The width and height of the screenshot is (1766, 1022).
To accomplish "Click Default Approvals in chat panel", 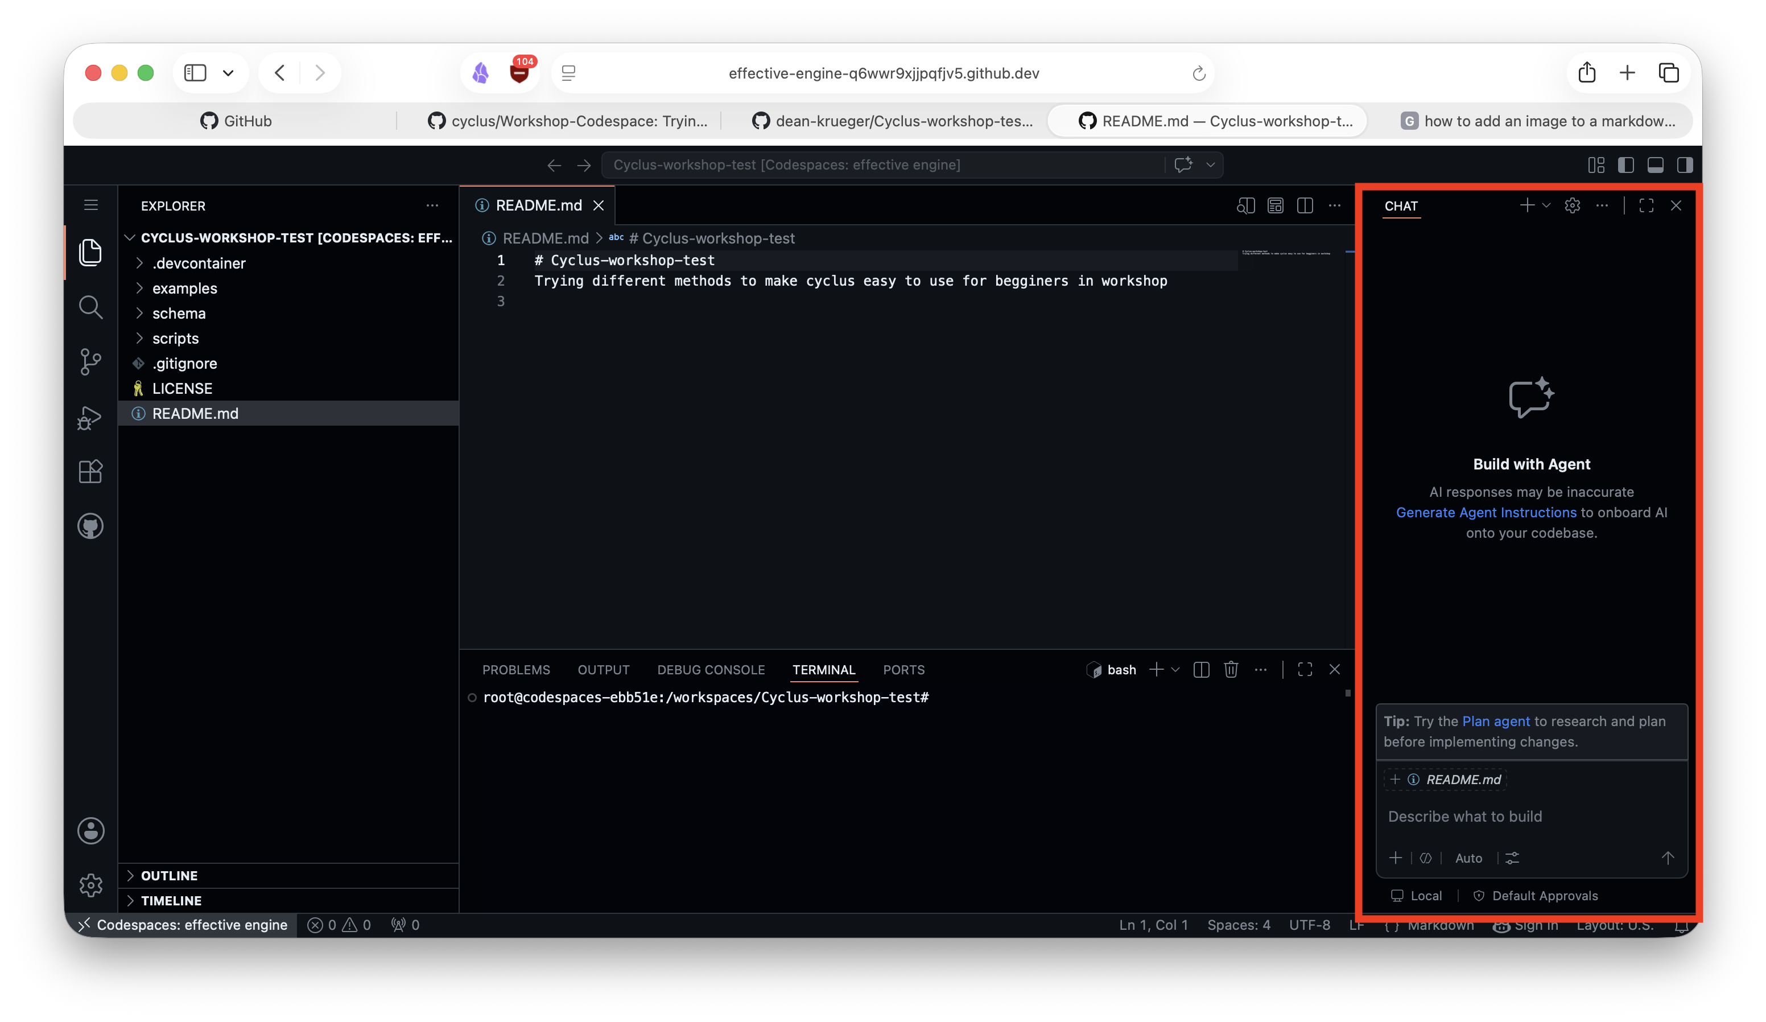I will pos(1536,896).
